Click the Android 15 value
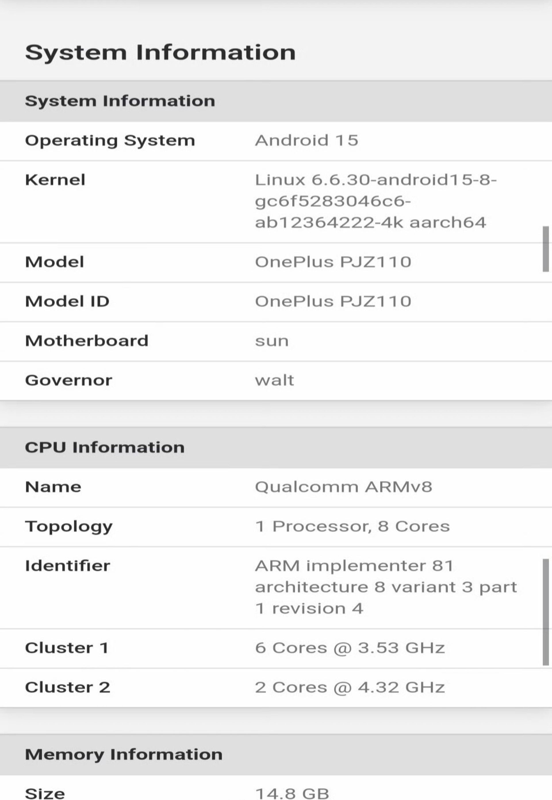 click(x=306, y=140)
